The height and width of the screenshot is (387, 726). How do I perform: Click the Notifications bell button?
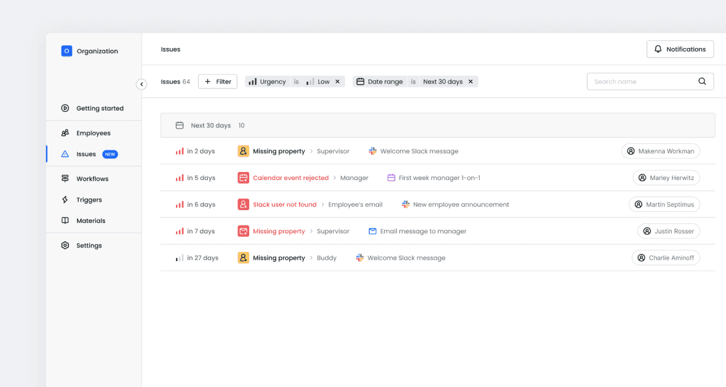[680, 49]
